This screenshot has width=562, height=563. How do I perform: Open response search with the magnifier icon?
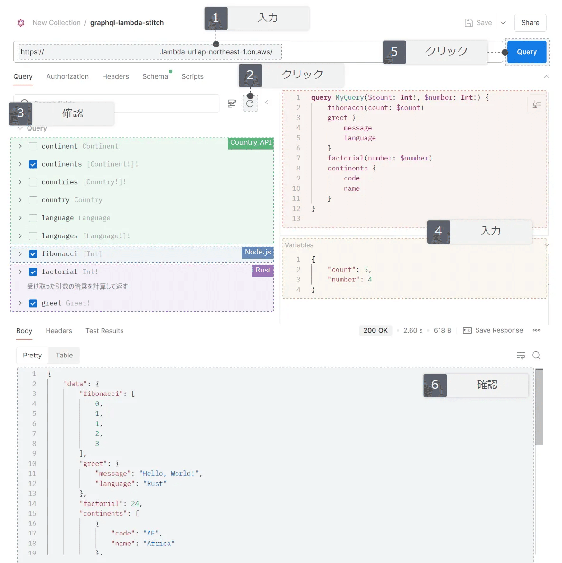tap(536, 355)
